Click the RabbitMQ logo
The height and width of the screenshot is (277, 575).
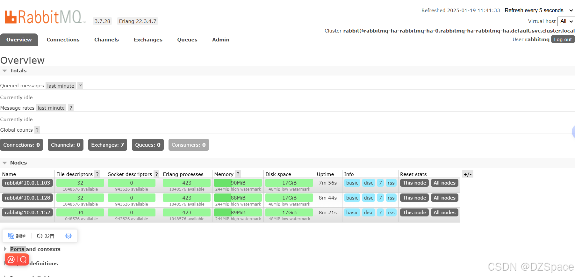[x=45, y=17]
